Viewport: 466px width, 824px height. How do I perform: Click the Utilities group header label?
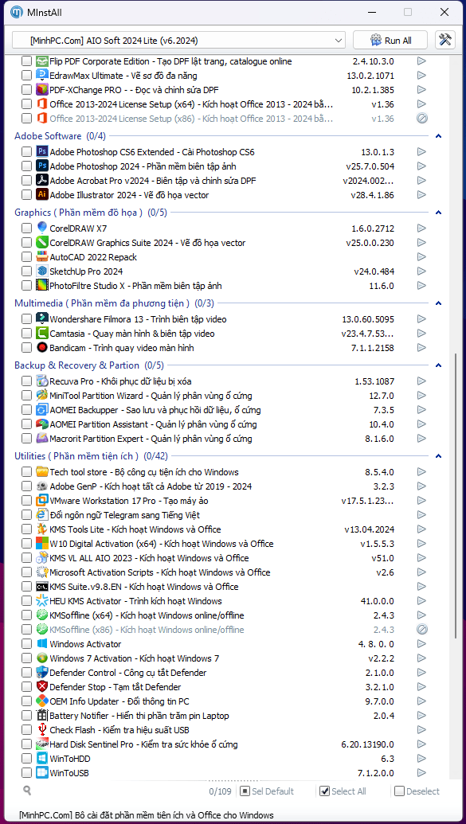click(91, 455)
